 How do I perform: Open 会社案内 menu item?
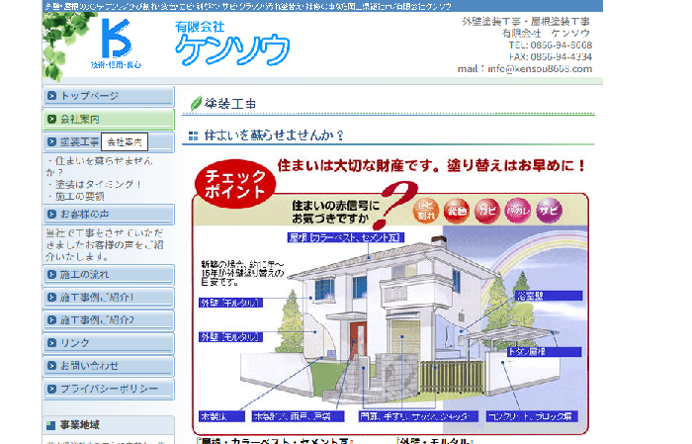coord(109,120)
